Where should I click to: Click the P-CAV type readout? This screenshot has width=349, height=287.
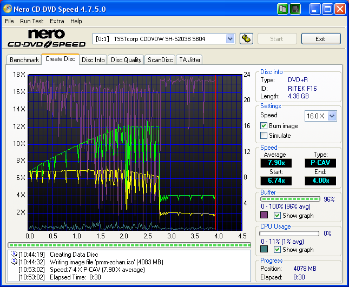pyautogui.click(x=320, y=163)
